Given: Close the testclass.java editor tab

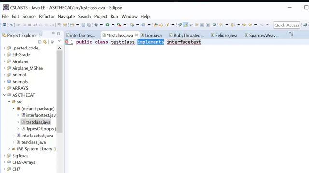Looking at the screenshot, I should tap(136, 35).
